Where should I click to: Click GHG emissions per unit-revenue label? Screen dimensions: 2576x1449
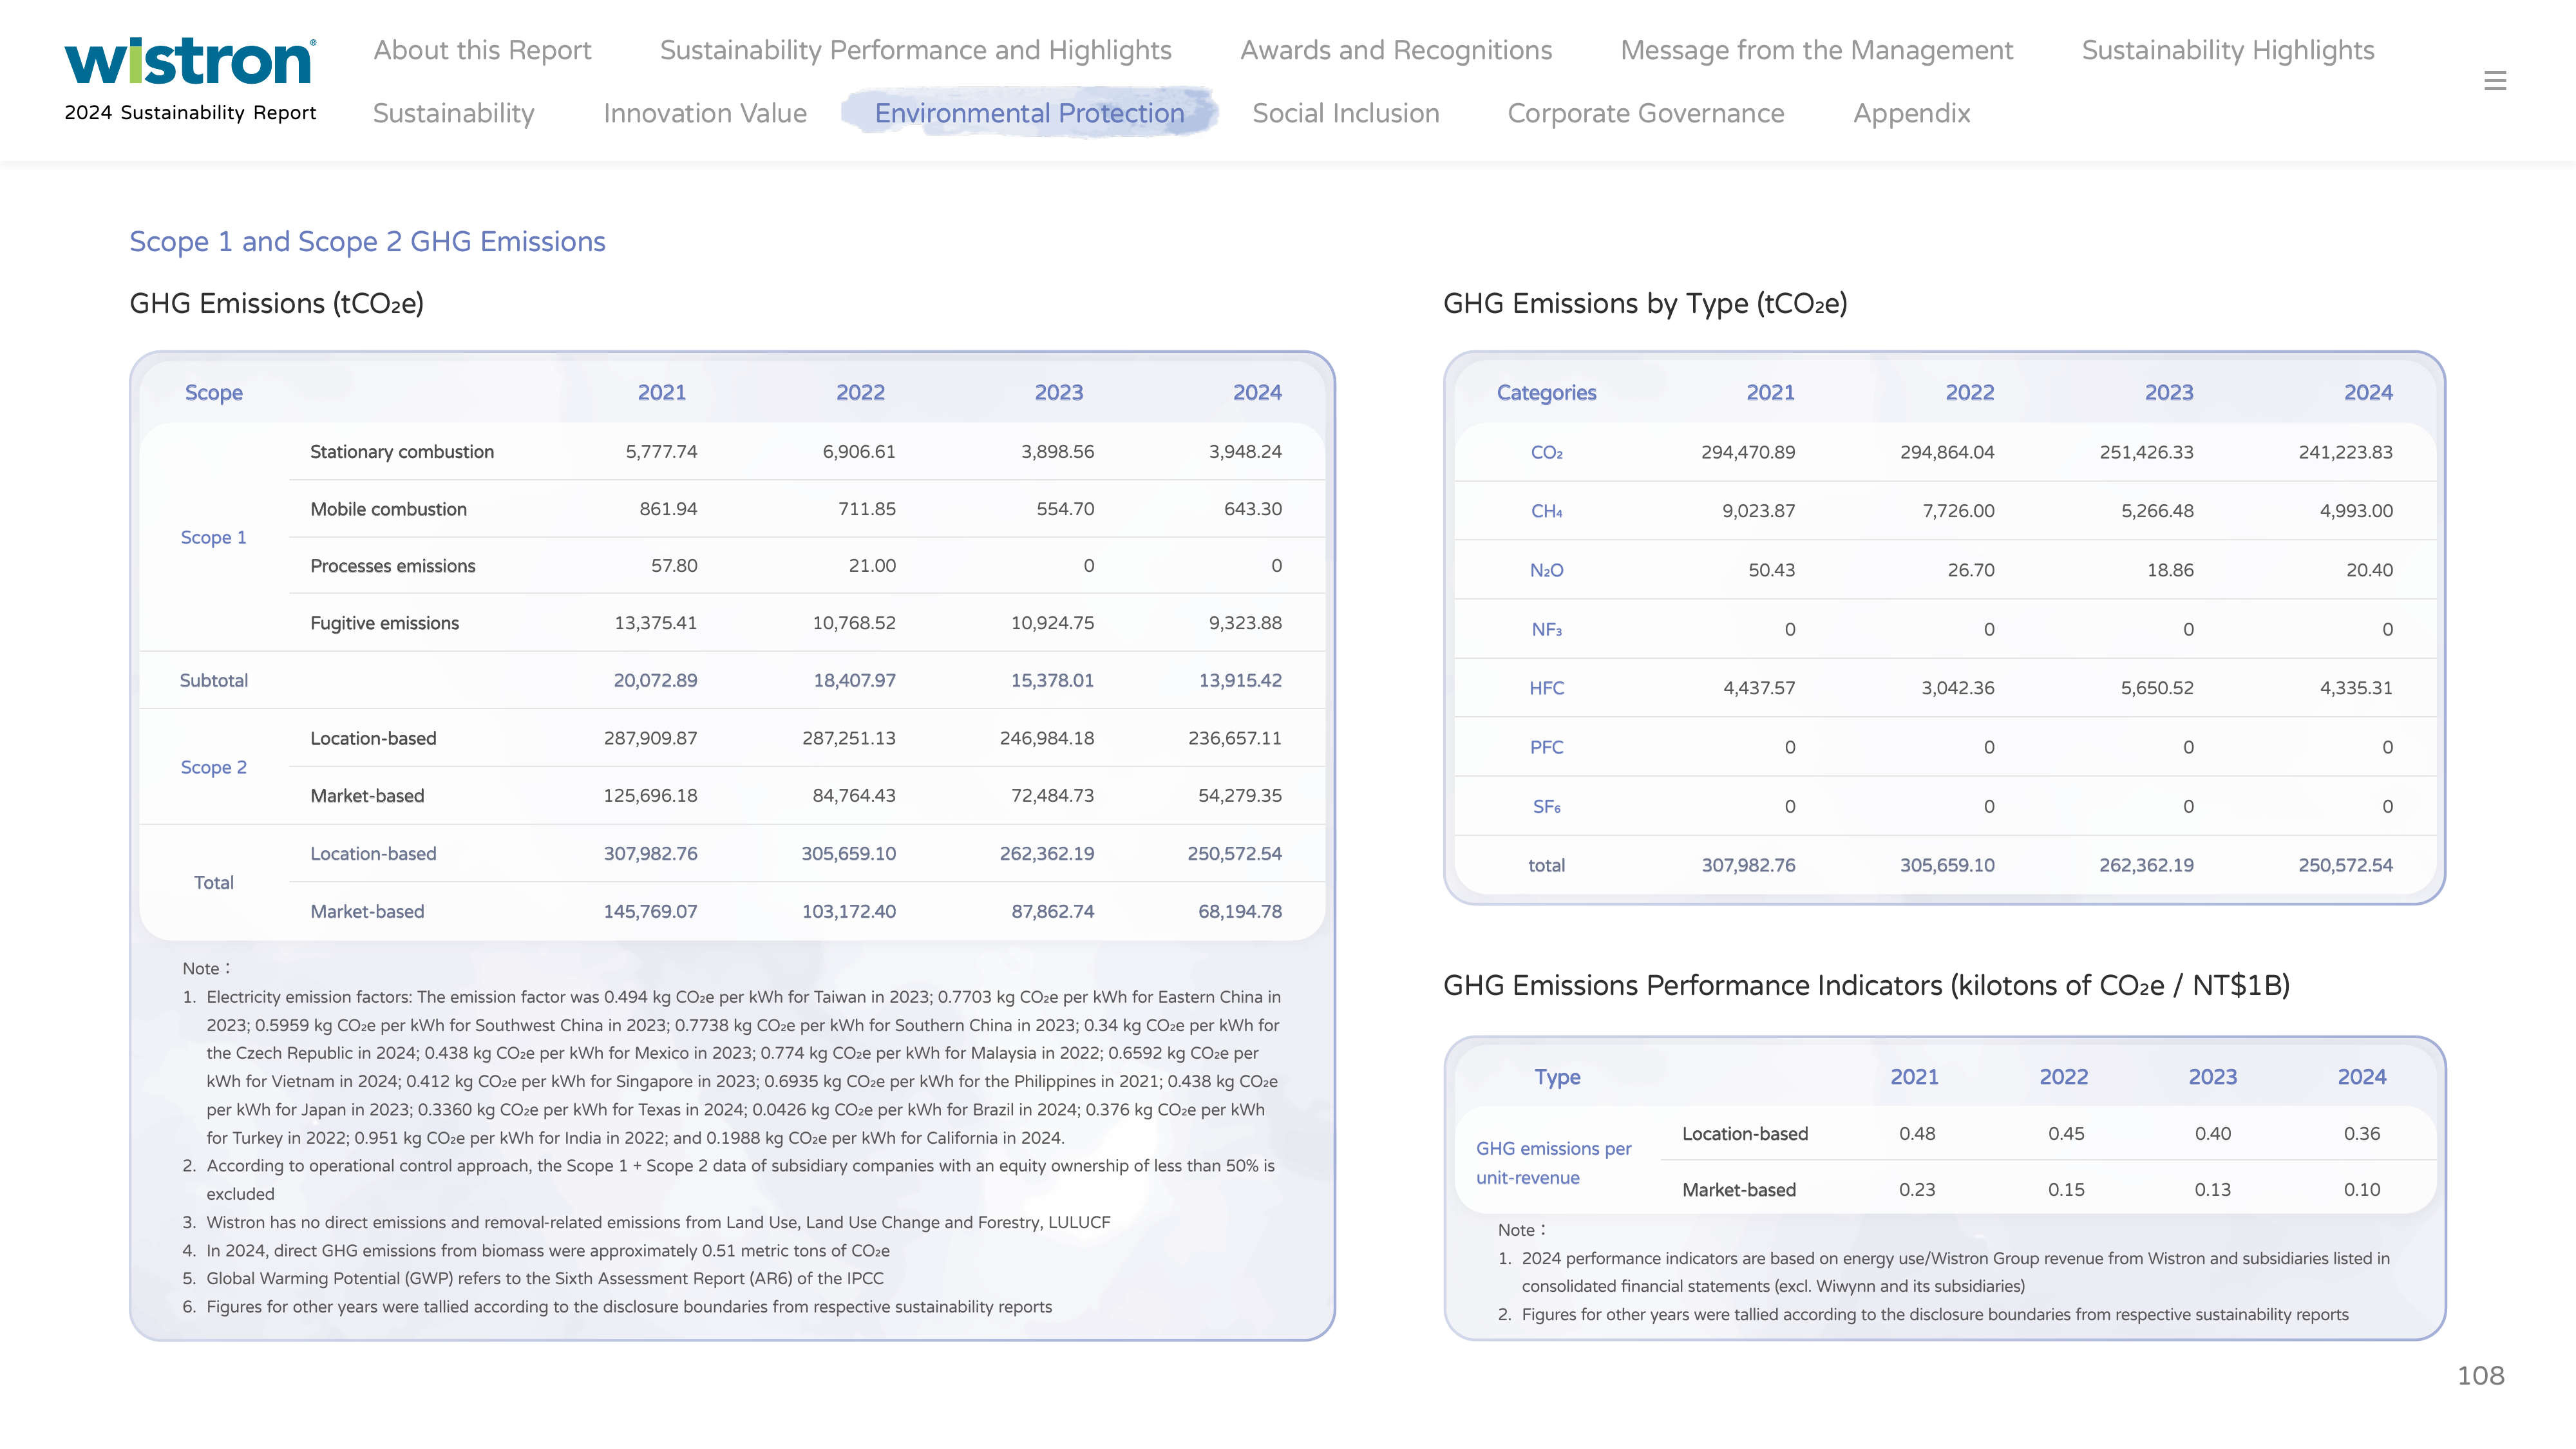click(1553, 1163)
